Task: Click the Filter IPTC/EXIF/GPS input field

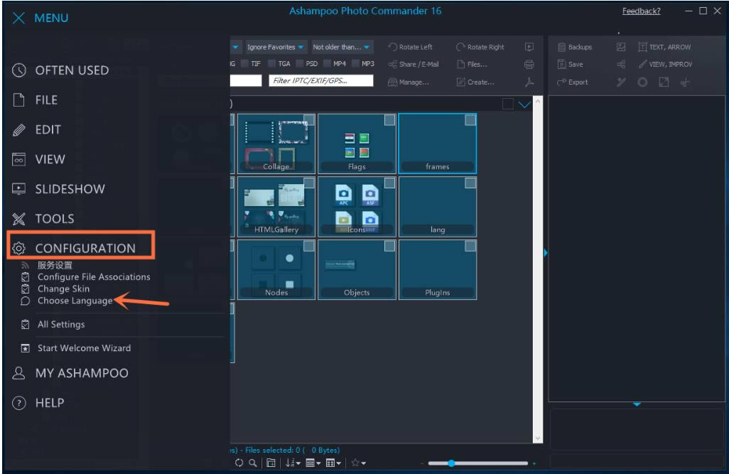Action: click(320, 80)
